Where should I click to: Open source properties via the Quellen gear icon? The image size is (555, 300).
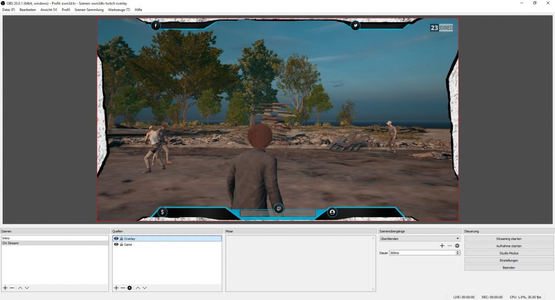coord(130,288)
